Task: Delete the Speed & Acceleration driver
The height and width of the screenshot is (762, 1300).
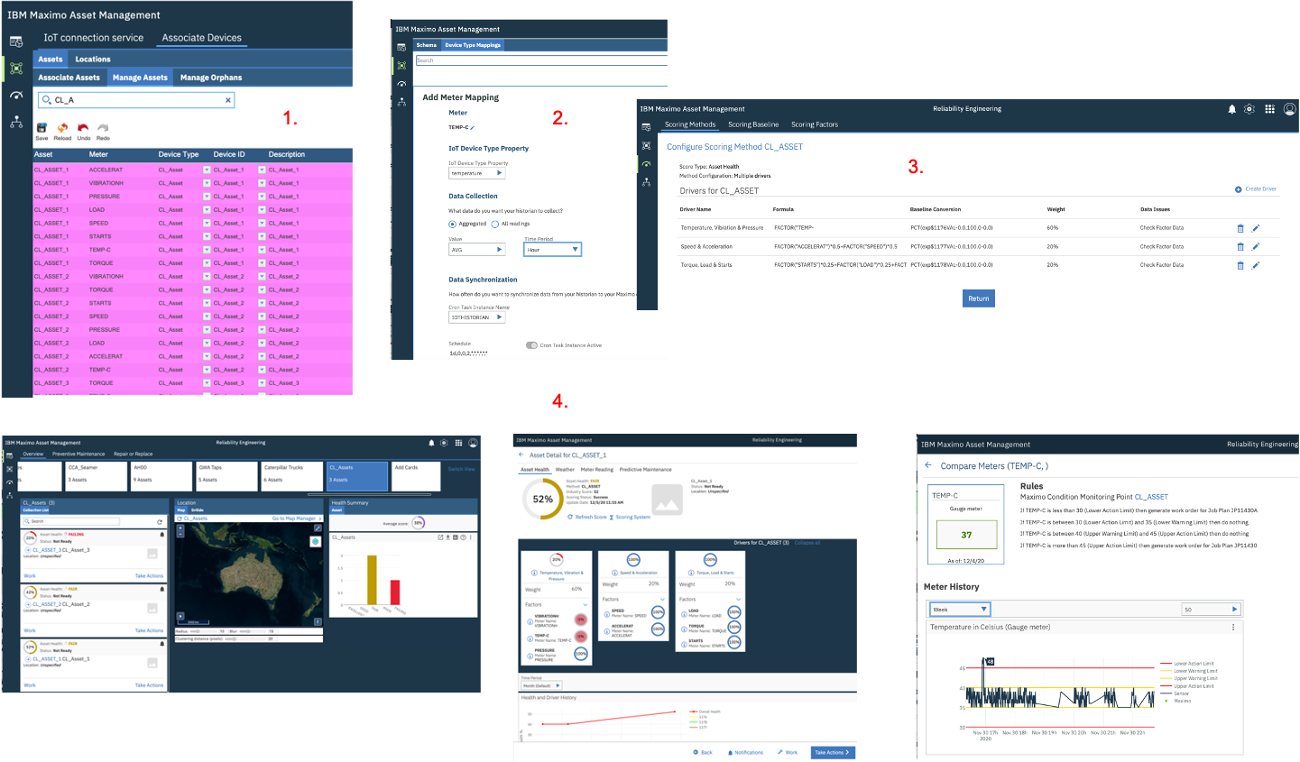Action: [x=1240, y=246]
